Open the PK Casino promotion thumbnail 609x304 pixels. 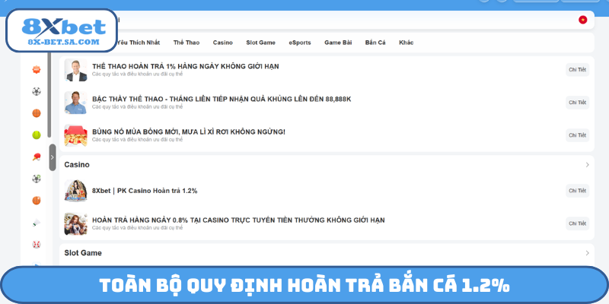pos(75,191)
